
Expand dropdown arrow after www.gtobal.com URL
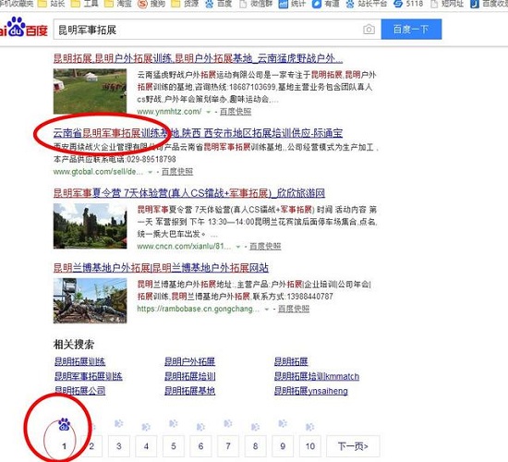click(x=150, y=172)
